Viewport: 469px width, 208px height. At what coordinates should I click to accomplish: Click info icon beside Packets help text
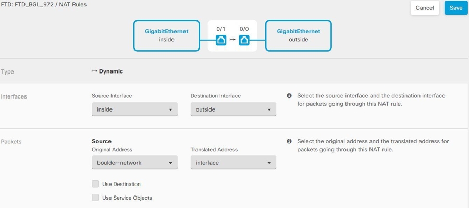[289, 141]
